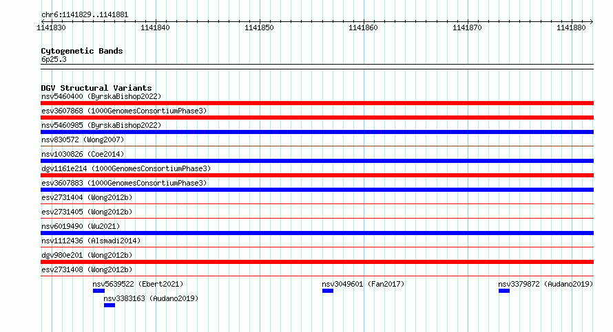Open the nsv1112436 (Alsmadi2014) variant label
Screen dimensions: 613x332
(91, 241)
